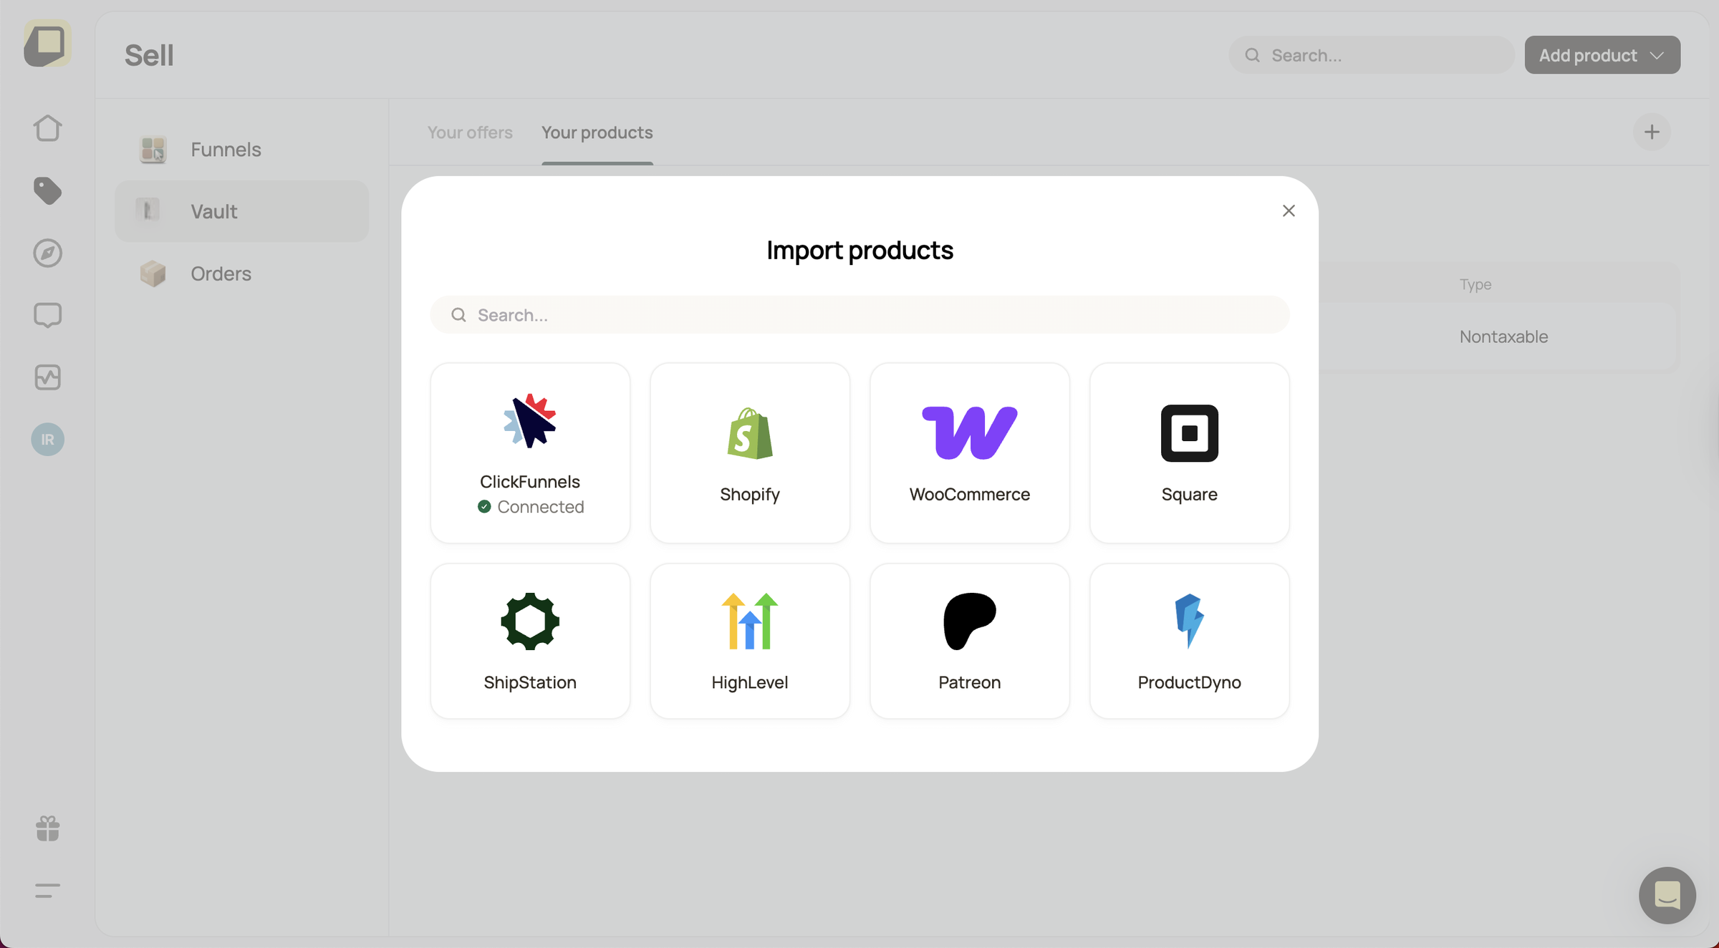Switch to the Your offers tab
Viewport: 1719px width, 948px height.
coord(470,132)
